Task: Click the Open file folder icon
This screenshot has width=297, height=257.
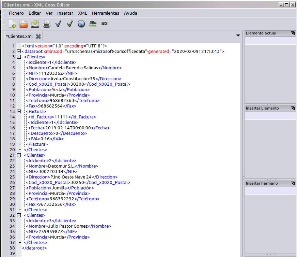Action: click(24, 24)
